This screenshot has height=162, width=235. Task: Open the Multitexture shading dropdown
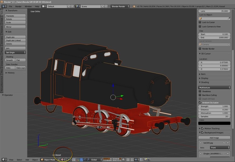214,88
